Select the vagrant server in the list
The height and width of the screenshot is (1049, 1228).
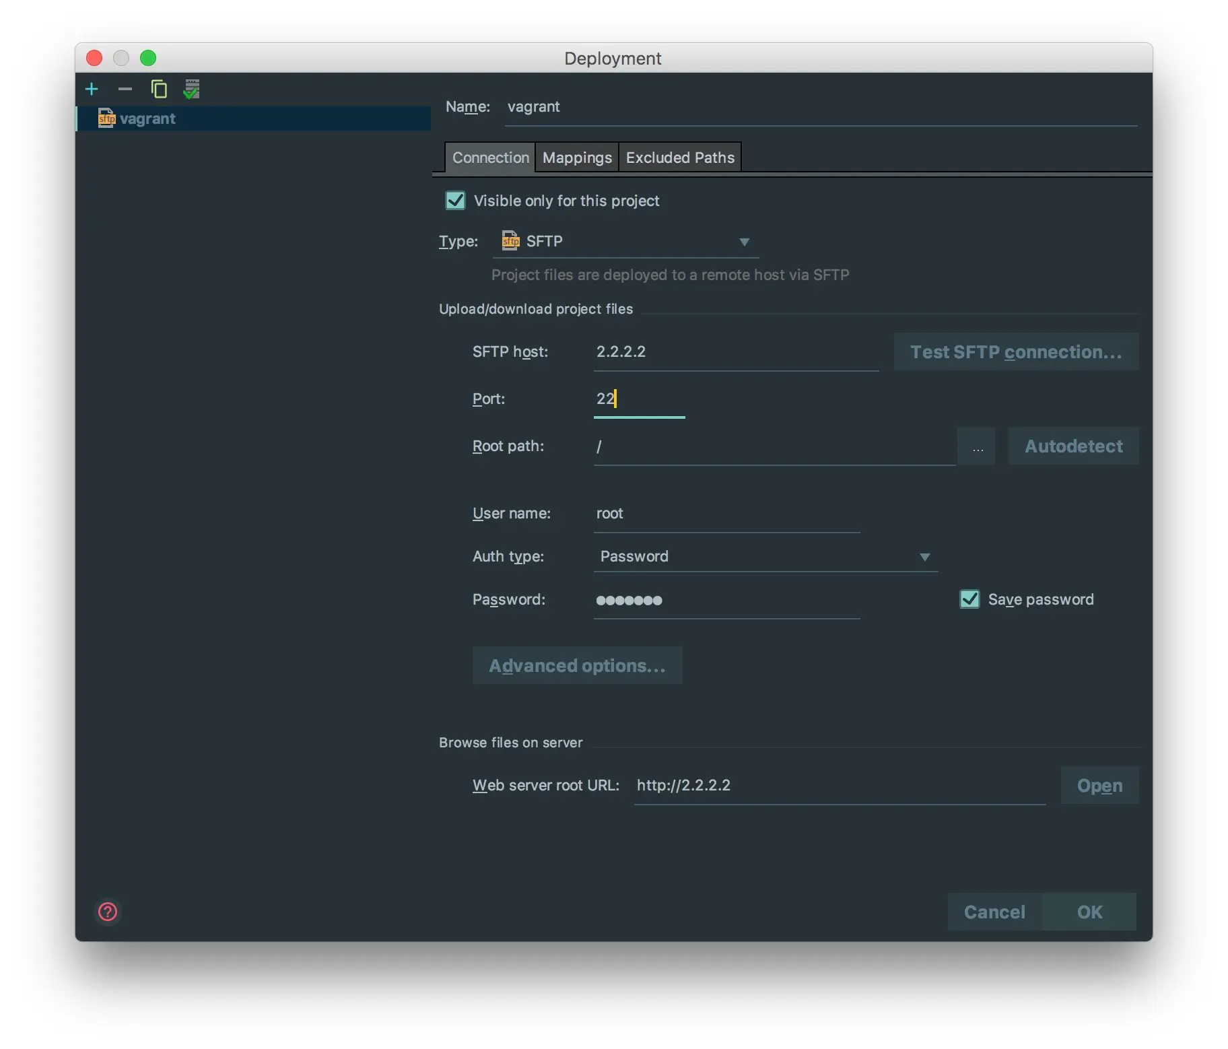point(147,119)
